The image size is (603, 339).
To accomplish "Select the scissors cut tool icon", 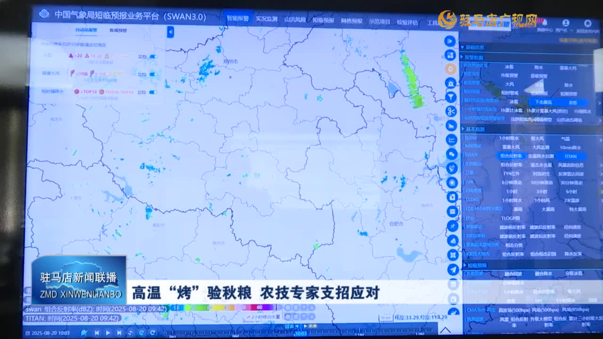I will coord(451,112).
